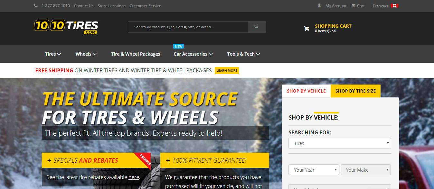Select the Shop By Vehicle tab
Viewport: 434px width, 189px height.
[306, 91]
